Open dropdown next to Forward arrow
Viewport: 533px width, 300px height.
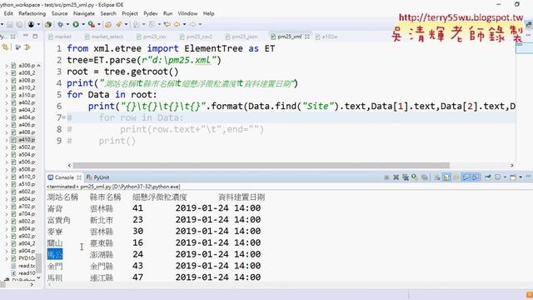[200, 24]
